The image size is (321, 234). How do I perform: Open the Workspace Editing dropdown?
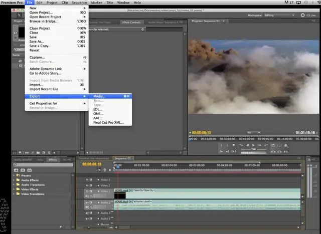pos(280,16)
